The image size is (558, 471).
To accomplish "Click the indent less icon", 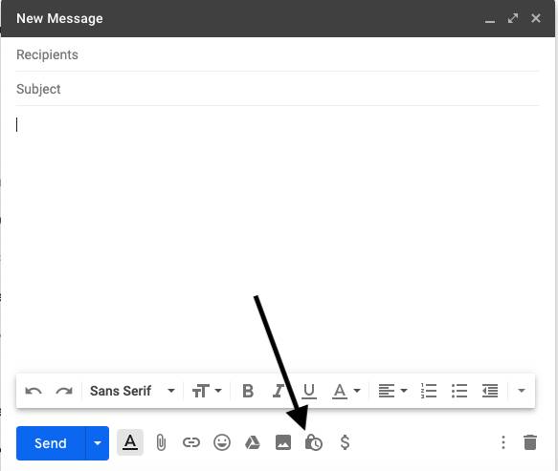I will coord(490,391).
